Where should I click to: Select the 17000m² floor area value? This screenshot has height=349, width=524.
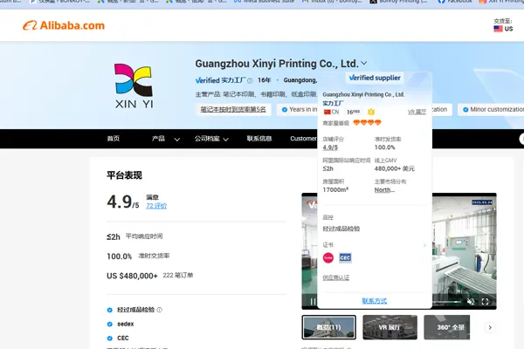coord(335,189)
